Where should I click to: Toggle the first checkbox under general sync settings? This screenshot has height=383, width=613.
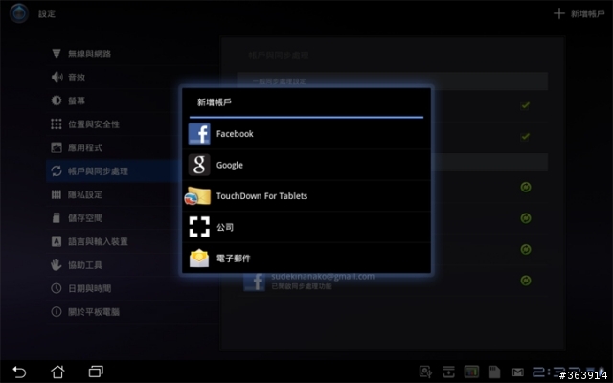(x=525, y=105)
